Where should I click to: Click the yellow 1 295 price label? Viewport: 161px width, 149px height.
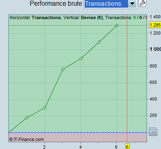pyautogui.click(x=155, y=25)
